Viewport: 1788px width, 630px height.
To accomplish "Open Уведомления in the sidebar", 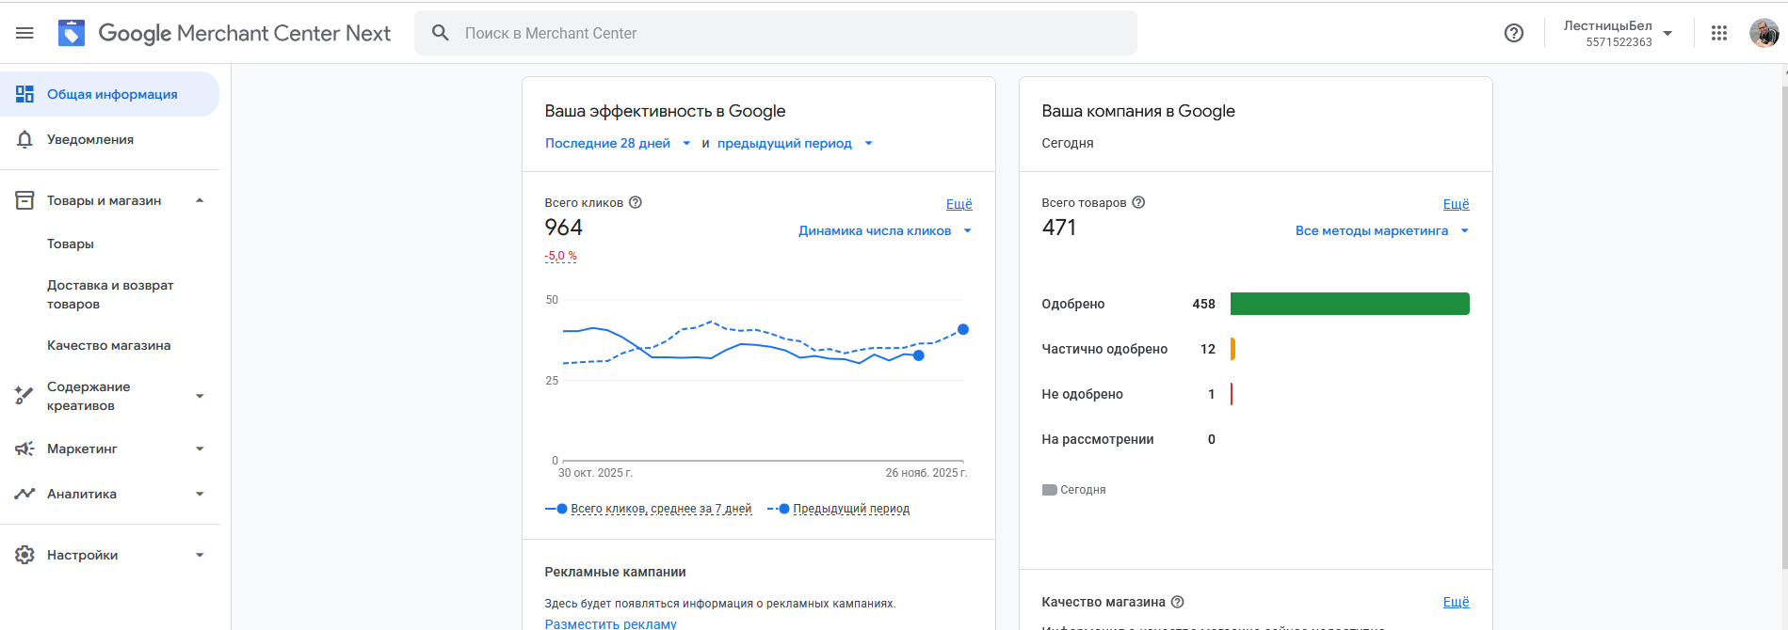I will pyautogui.click(x=90, y=139).
